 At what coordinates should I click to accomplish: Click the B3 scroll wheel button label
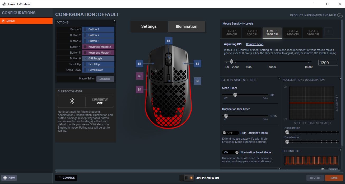click(x=169, y=41)
